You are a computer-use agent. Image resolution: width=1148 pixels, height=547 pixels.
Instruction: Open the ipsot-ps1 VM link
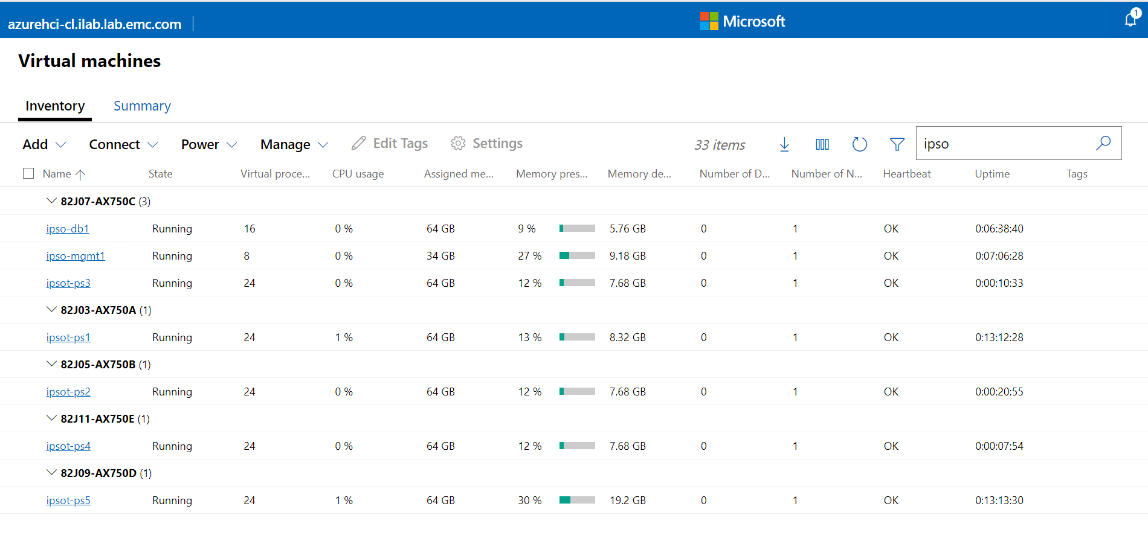click(68, 337)
